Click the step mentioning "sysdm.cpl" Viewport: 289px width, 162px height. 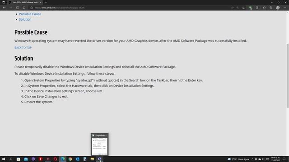coord(113,80)
